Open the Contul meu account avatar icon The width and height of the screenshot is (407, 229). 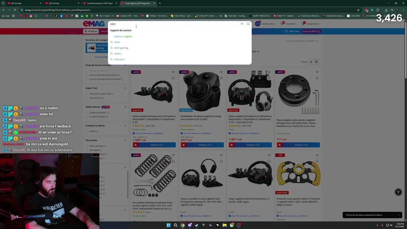tap(258, 24)
